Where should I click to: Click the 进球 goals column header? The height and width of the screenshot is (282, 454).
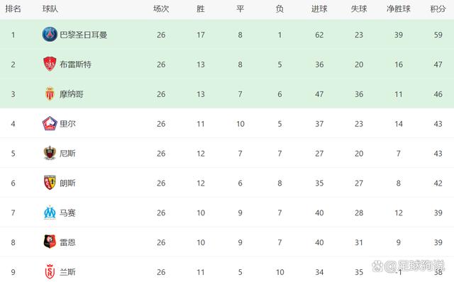coord(319,9)
